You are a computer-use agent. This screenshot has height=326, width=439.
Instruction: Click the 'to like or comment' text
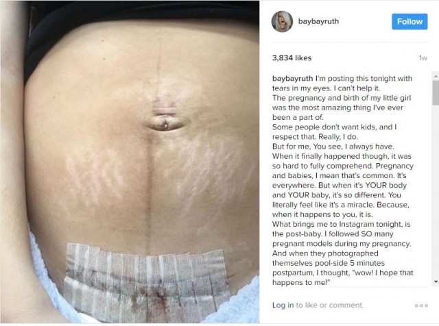[x=329, y=305]
